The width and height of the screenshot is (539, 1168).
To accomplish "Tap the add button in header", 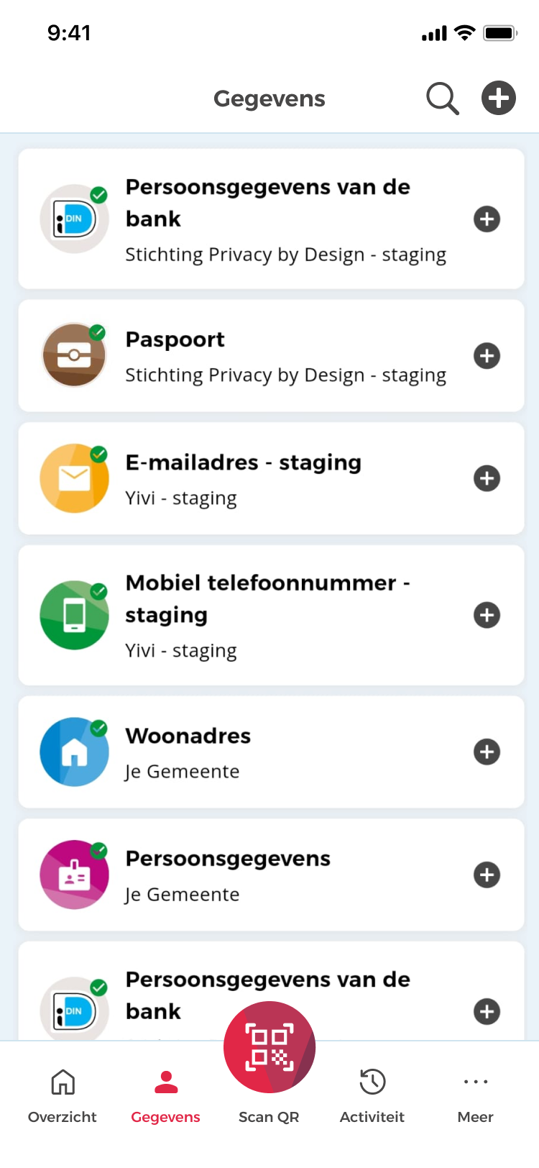I will (x=499, y=98).
